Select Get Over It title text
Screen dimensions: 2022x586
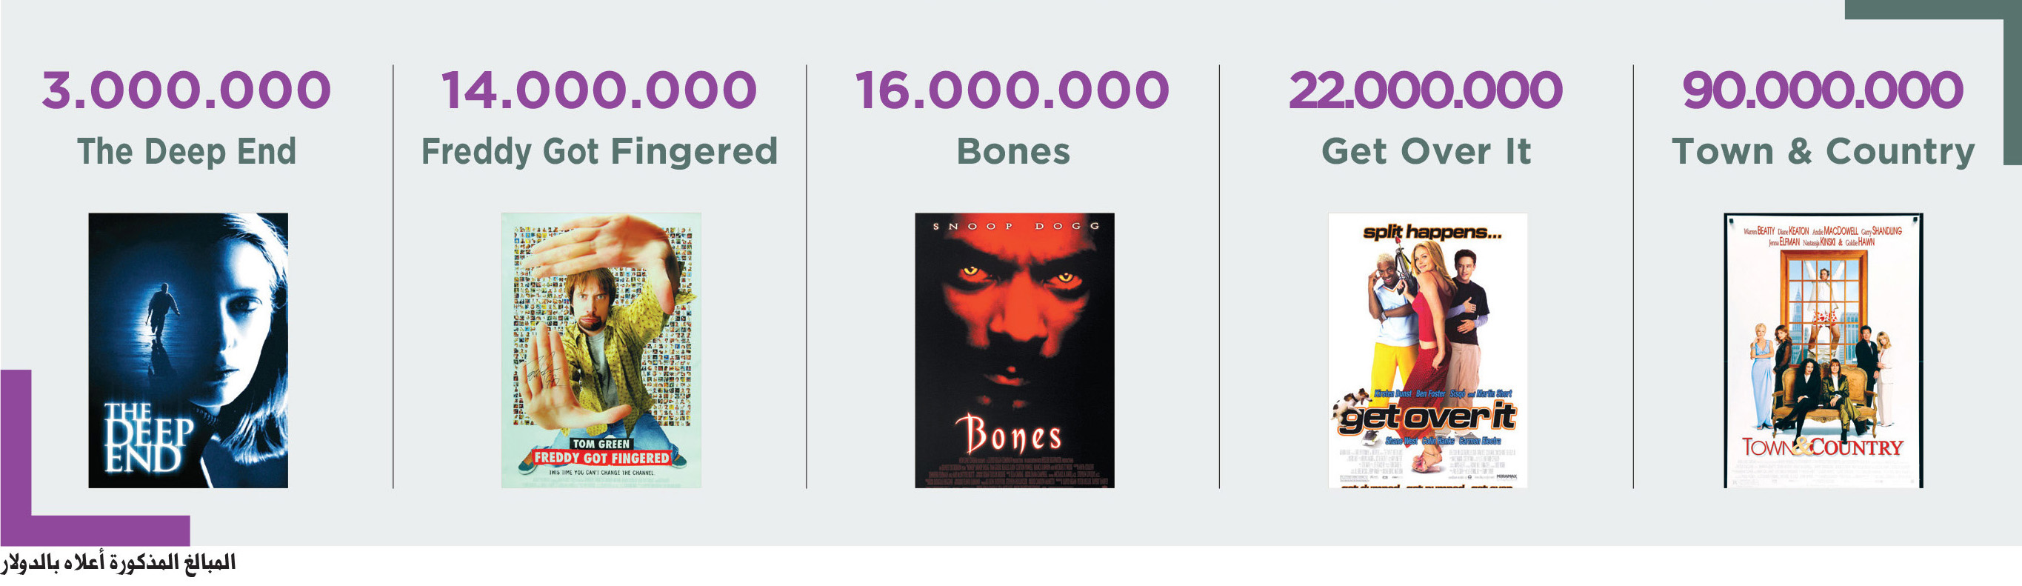(x=1427, y=151)
